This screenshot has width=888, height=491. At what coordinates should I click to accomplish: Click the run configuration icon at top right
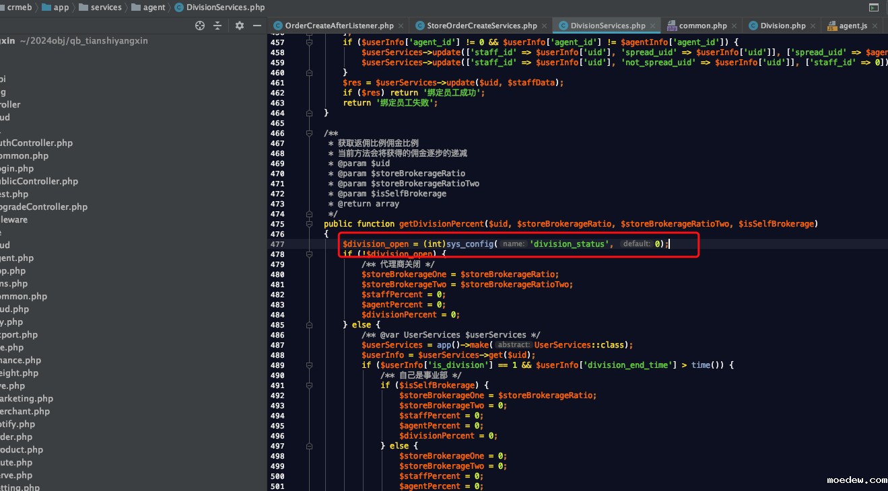click(x=873, y=7)
